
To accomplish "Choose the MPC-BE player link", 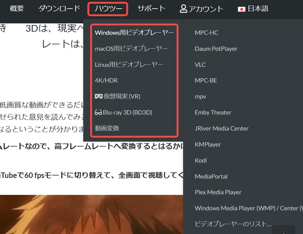I will [206, 80].
